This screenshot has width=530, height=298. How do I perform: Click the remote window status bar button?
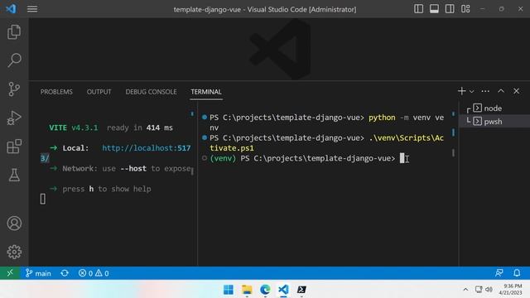point(10,272)
